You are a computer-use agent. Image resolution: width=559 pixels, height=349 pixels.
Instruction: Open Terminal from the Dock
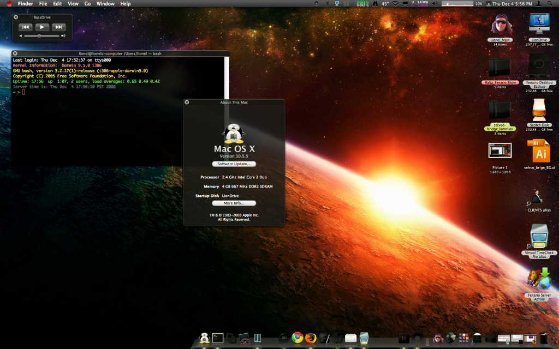pos(217,338)
